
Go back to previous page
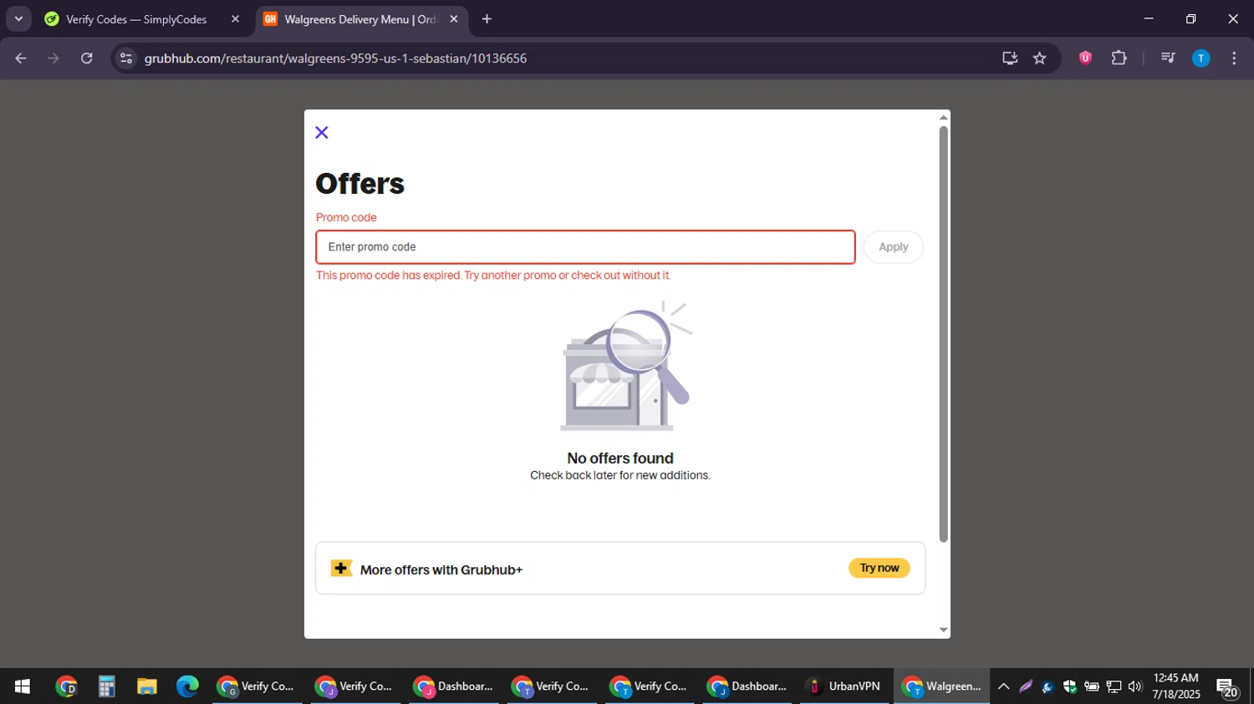pos(21,58)
